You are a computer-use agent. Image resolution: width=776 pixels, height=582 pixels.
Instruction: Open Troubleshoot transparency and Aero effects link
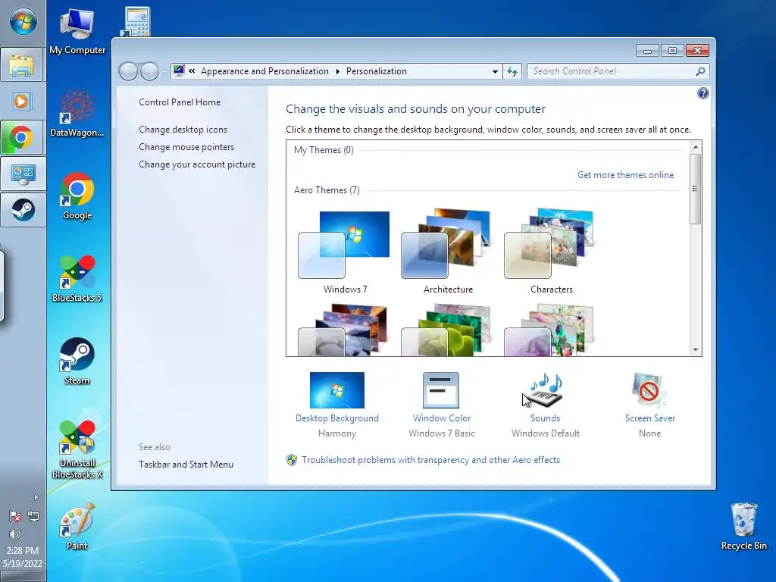coord(430,460)
